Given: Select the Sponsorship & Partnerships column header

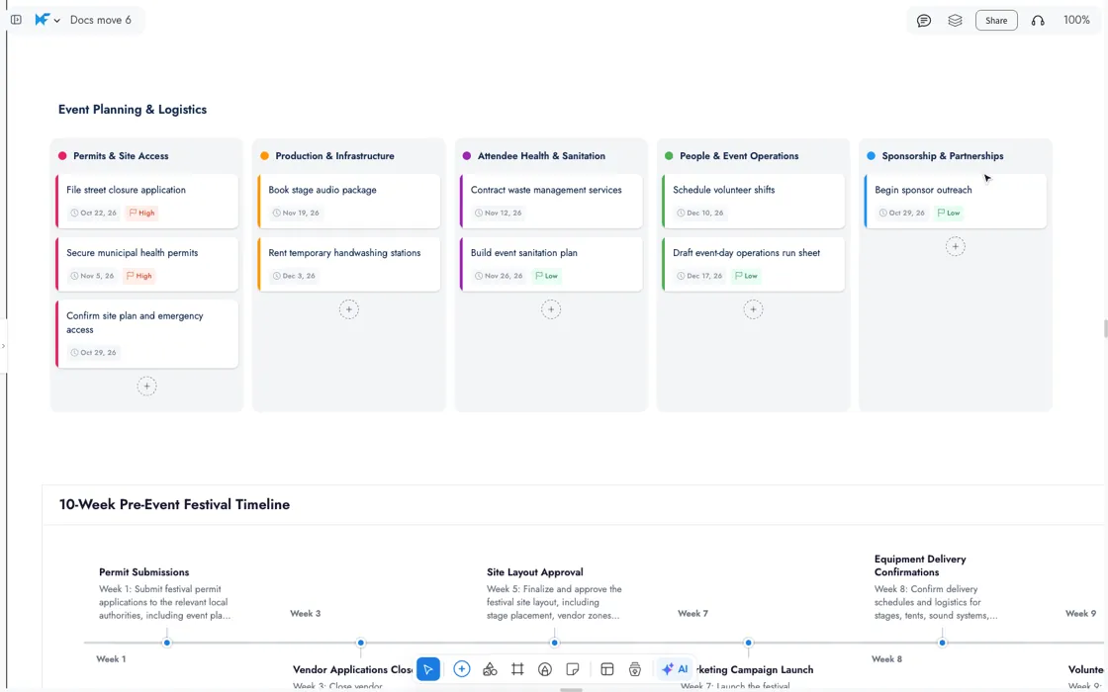Looking at the screenshot, I should point(943,156).
